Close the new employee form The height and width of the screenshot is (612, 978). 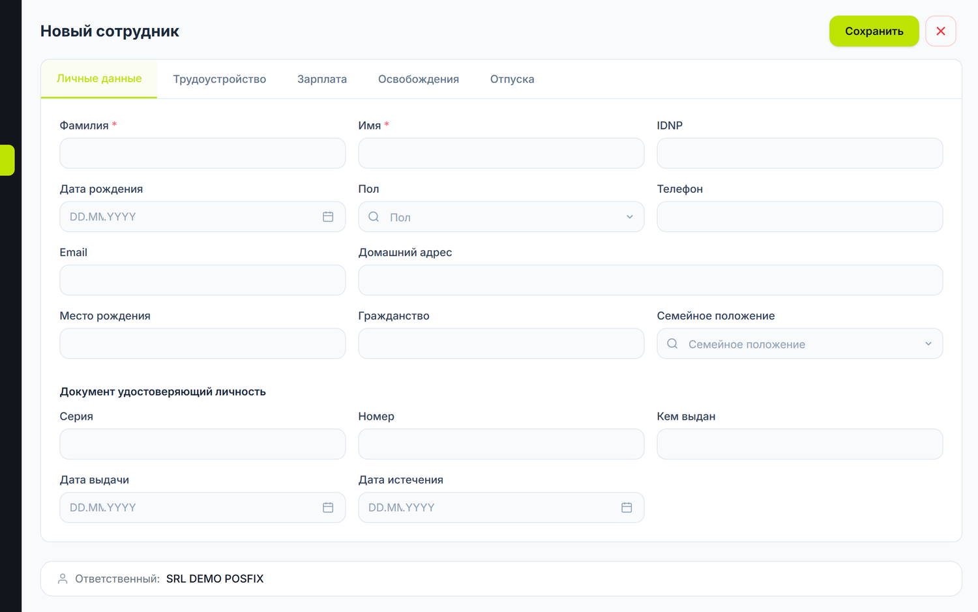tap(941, 31)
